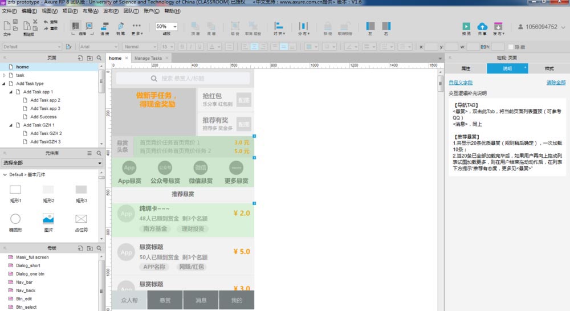Open the 选择全部 library dropdown

52,163
